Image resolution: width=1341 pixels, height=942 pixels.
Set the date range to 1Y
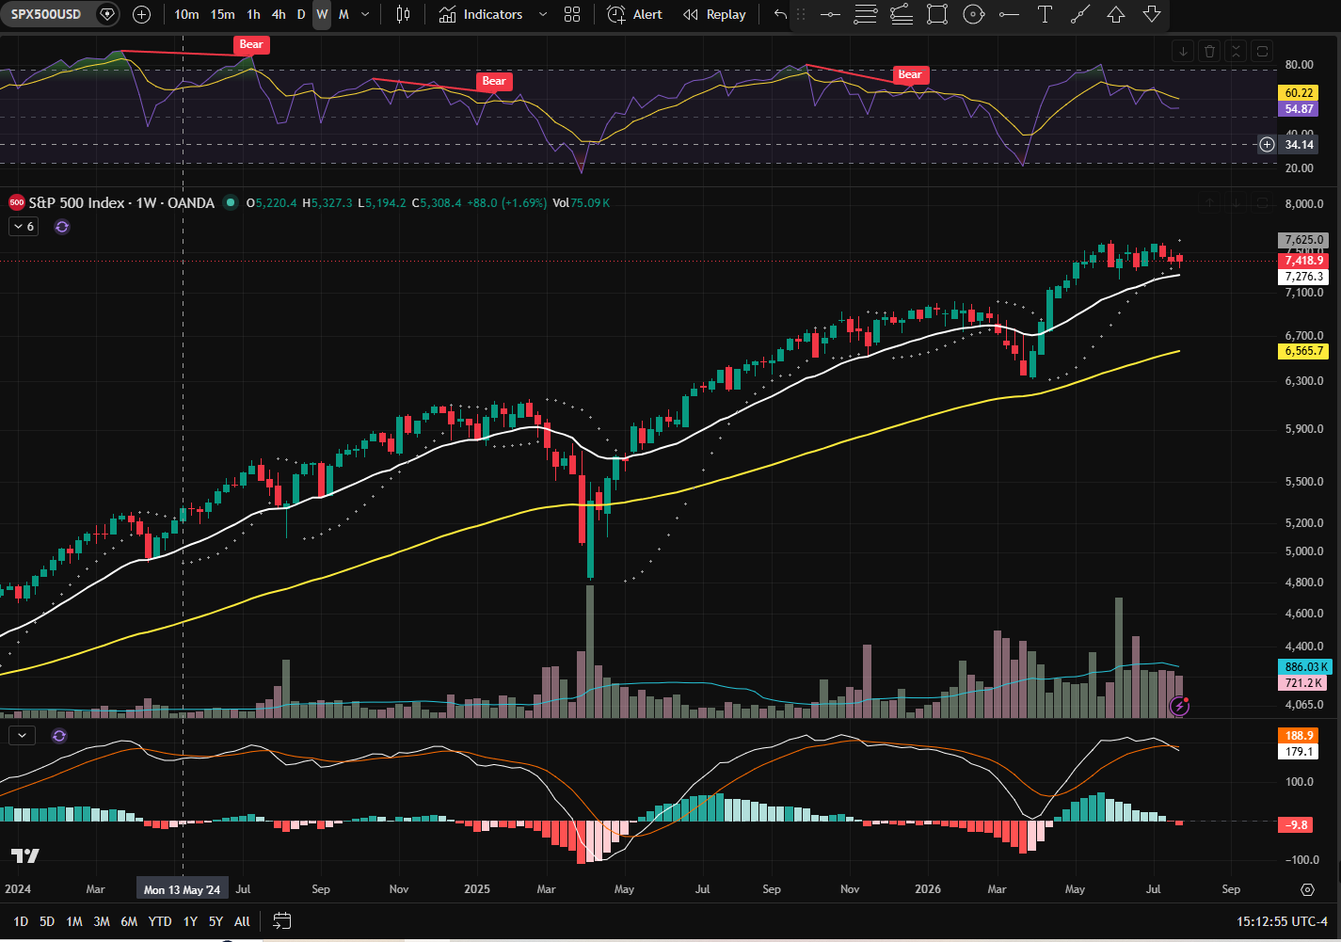click(x=190, y=921)
